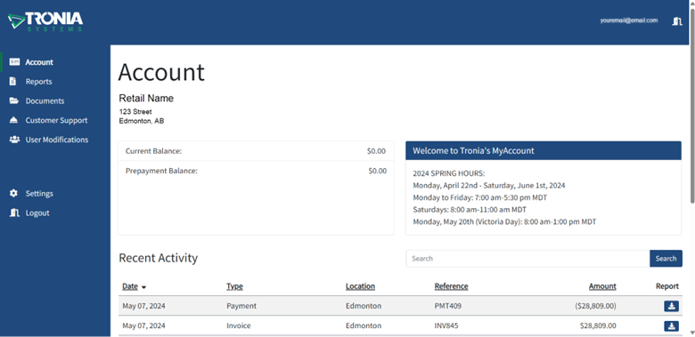The image size is (695, 337).
Task: Click the 123 Street address line
Action: tap(135, 112)
